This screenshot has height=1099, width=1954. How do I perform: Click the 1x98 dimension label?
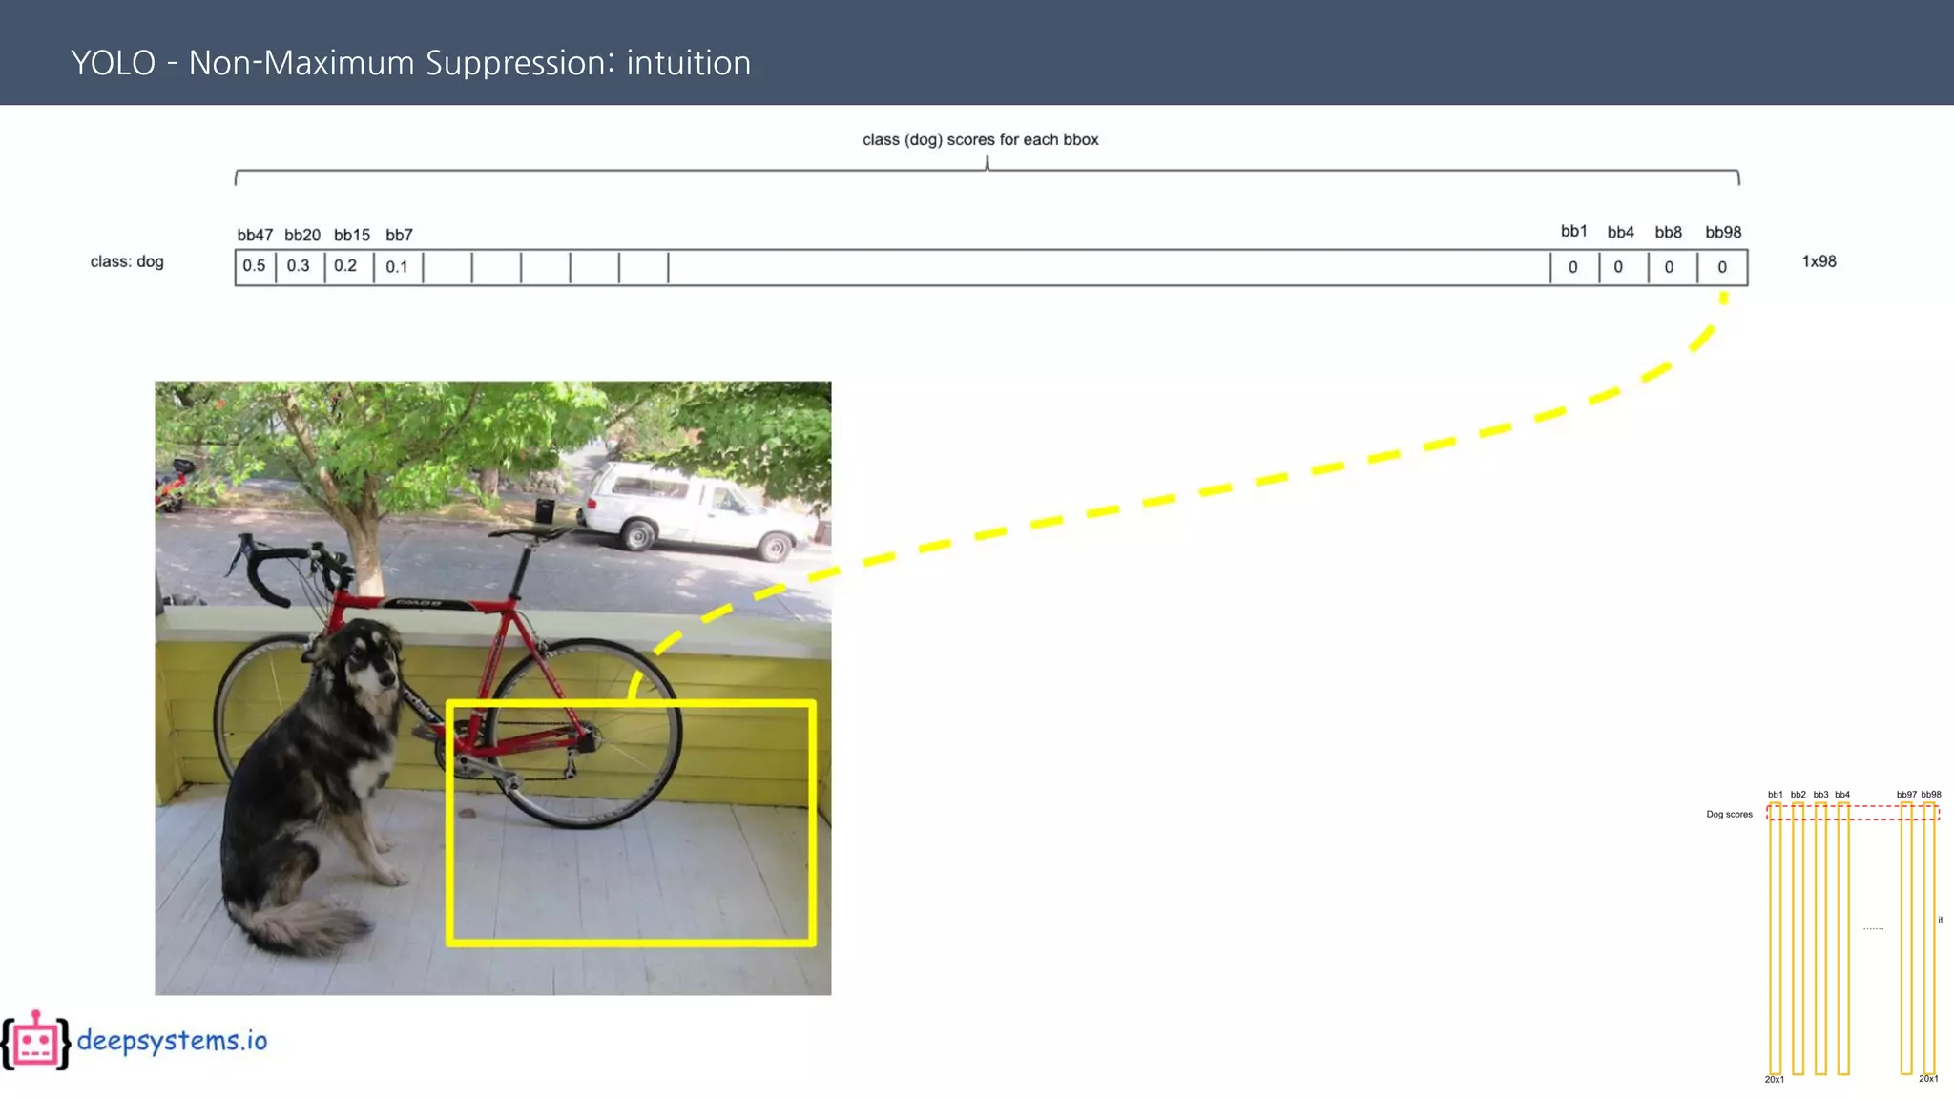[1819, 261]
